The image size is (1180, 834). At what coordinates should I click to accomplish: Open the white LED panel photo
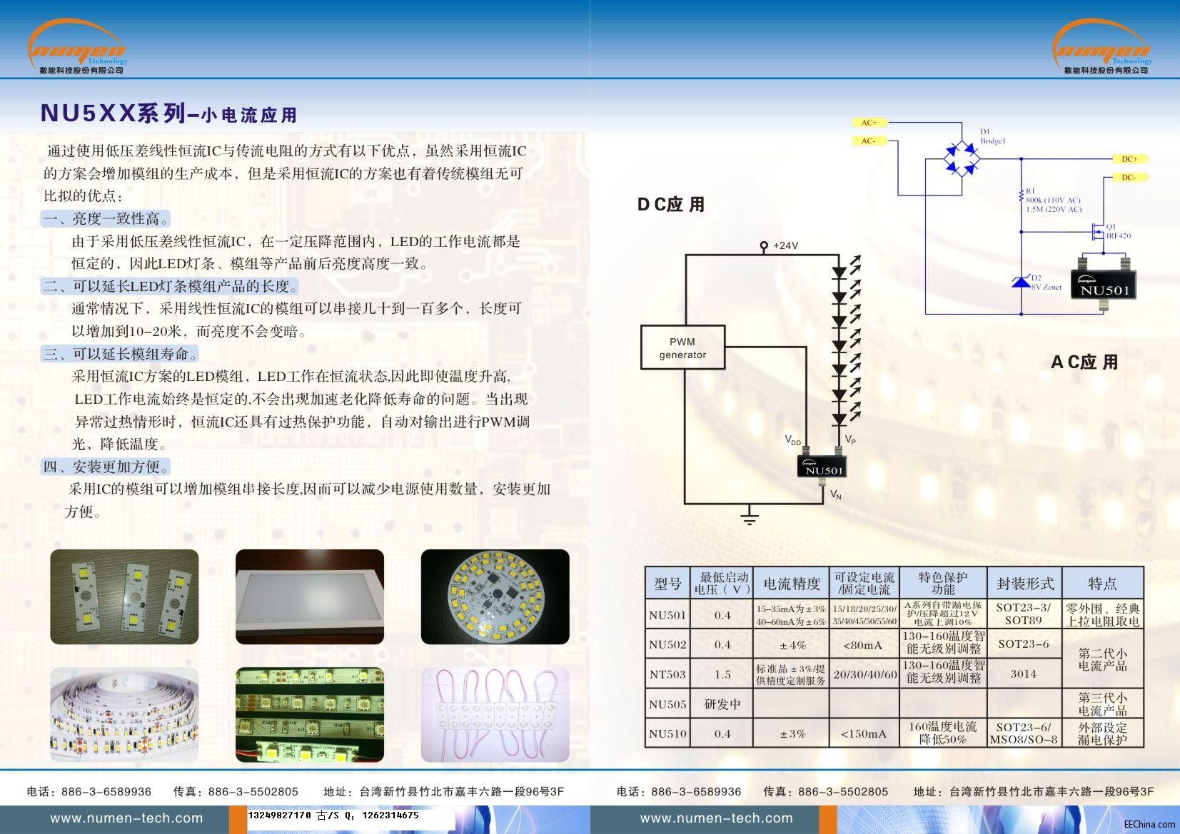(x=310, y=597)
